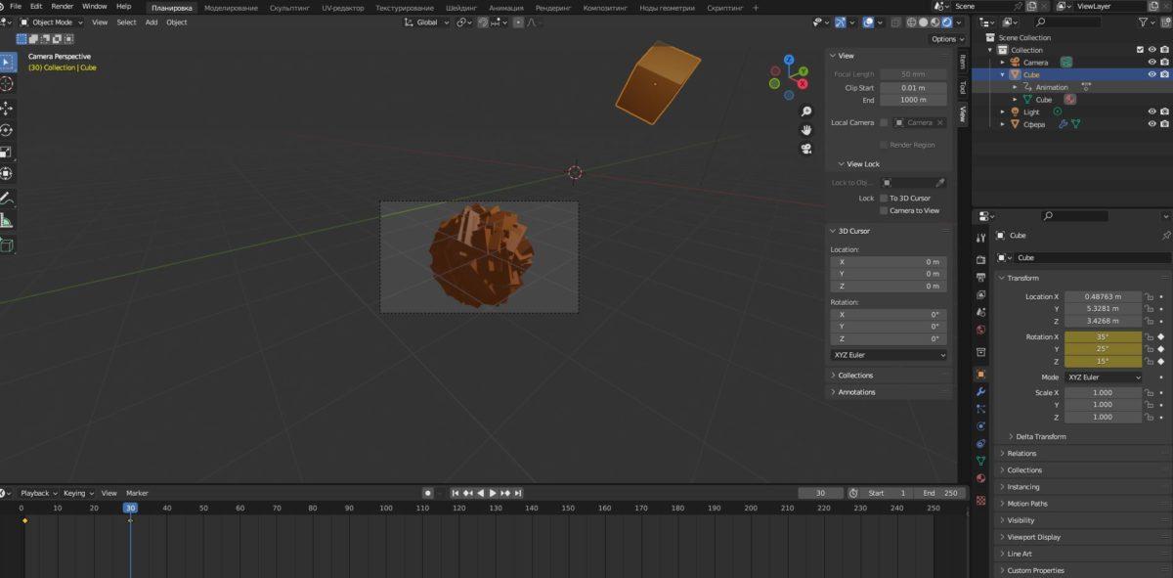This screenshot has width=1173, height=578.
Task: Pin the Cube properties panel
Action: coord(1165,236)
